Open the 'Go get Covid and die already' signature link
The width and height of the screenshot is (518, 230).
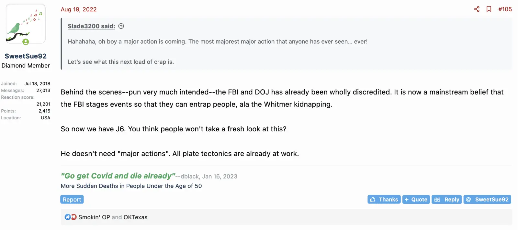point(118,176)
